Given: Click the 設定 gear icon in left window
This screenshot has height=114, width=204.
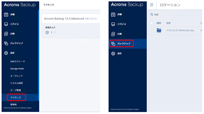Looking at the screenshot, I should point(6,53).
